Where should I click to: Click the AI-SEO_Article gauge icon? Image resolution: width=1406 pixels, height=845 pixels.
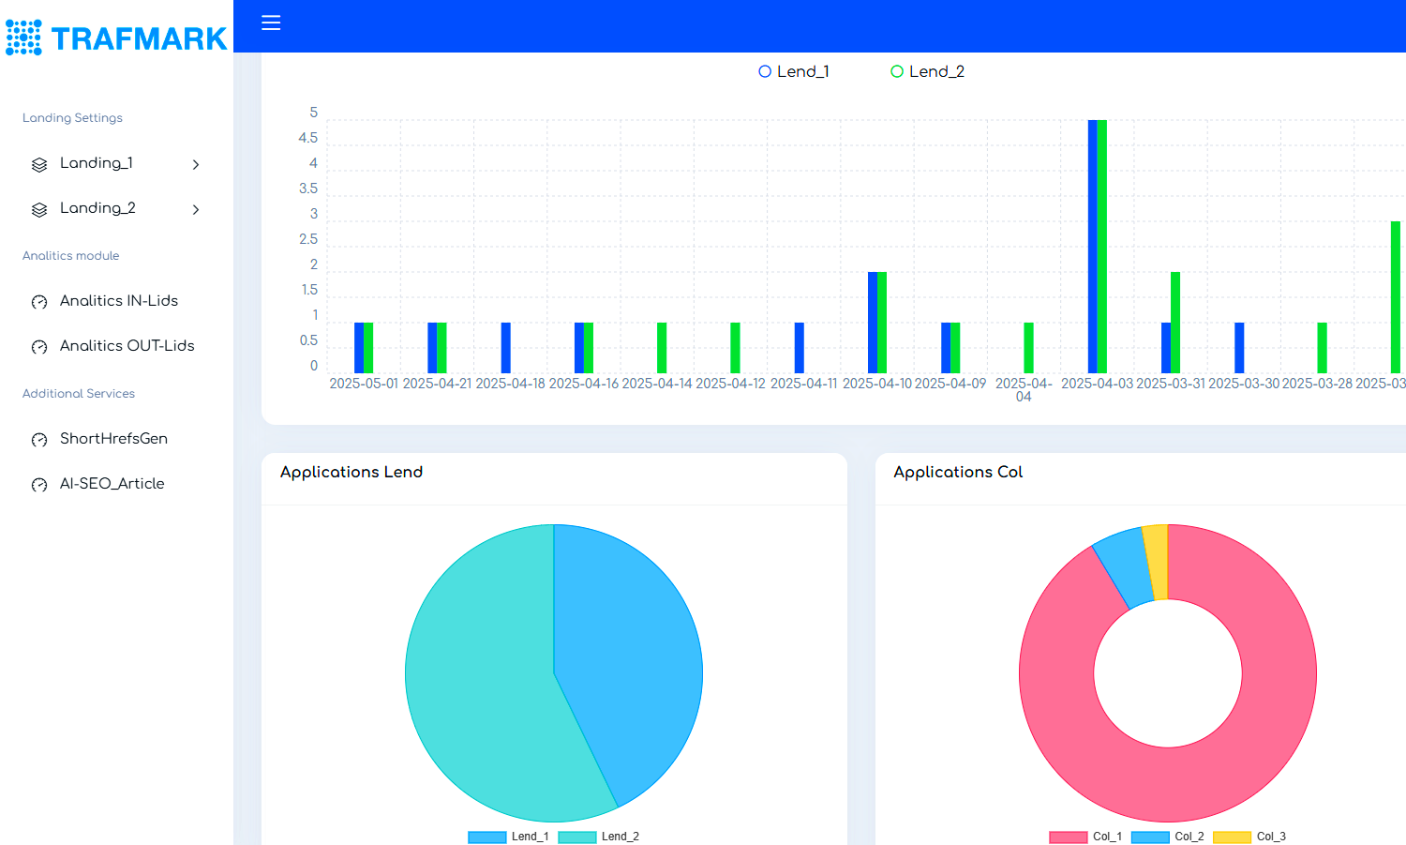tap(39, 485)
